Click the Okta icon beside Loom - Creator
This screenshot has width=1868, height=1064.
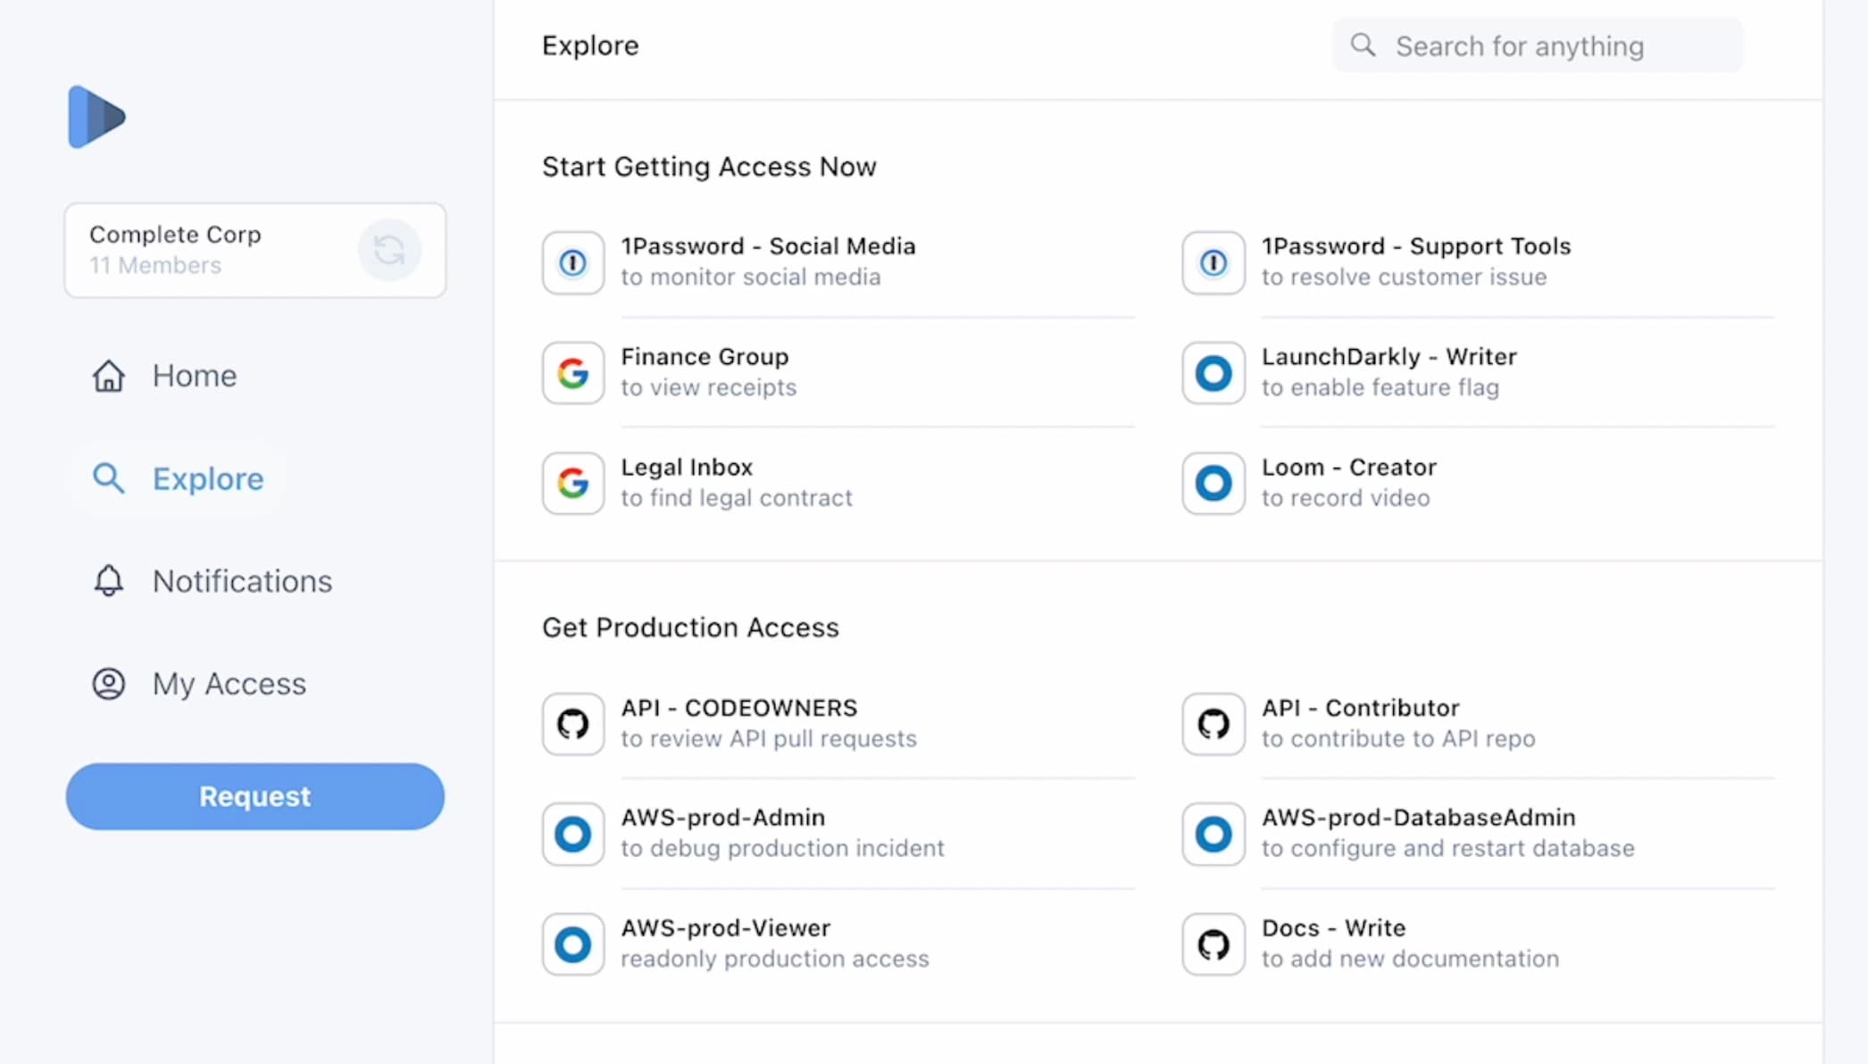click(1213, 483)
